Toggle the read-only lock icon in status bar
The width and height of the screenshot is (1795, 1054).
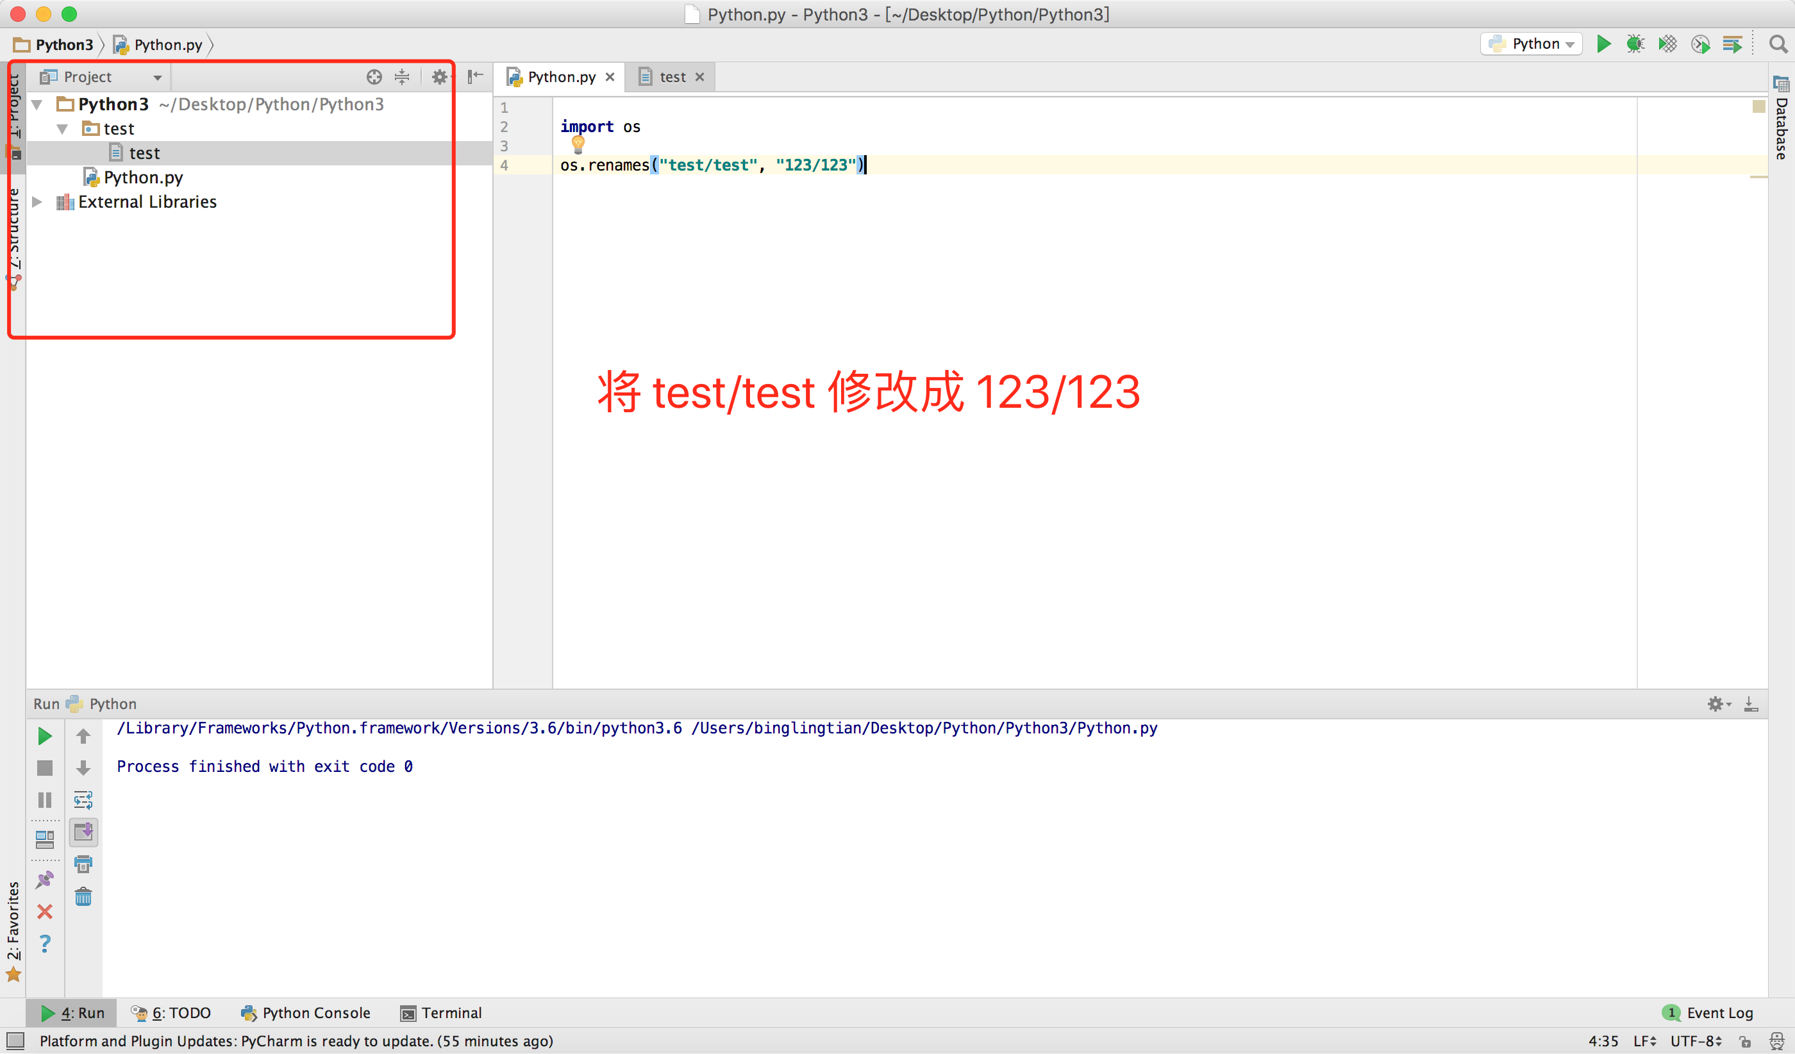point(1744,1041)
